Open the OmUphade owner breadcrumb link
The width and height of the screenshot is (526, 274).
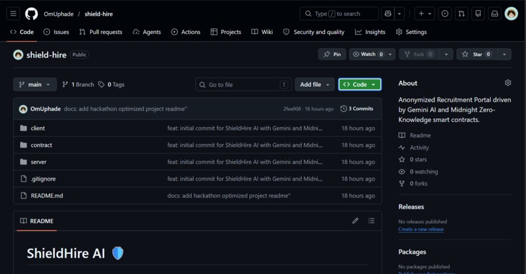point(59,14)
